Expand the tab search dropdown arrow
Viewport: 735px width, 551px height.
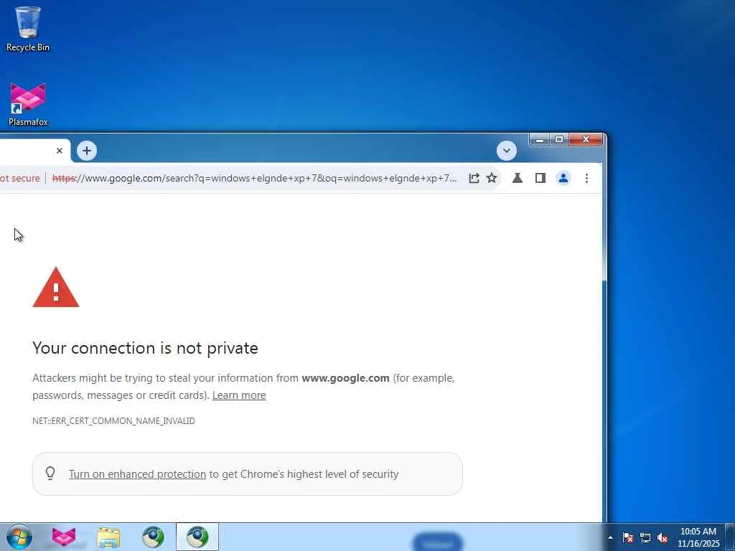click(506, 151)
